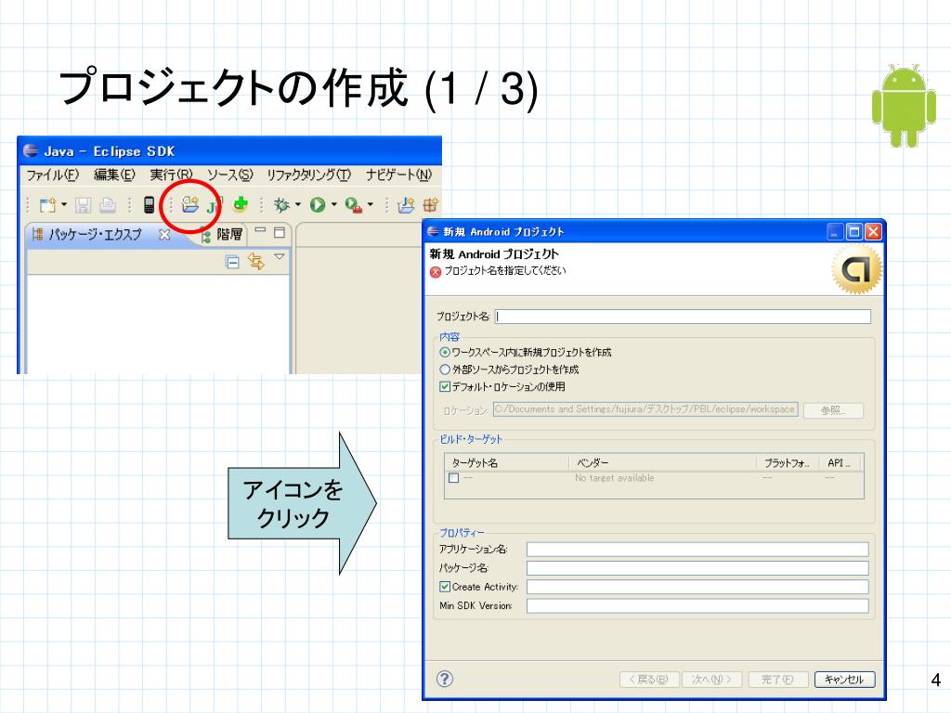Focus the Min SDK Version field

coord(697,605)
